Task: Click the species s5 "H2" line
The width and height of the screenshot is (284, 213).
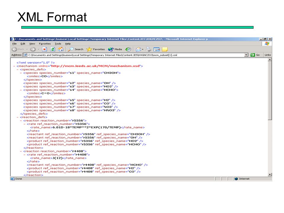Action: (x=69, y=100)
